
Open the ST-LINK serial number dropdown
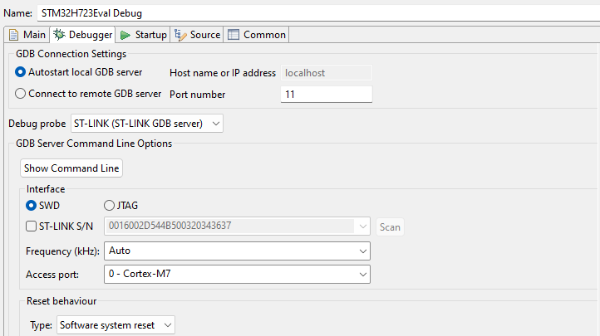click(x=237, y=226)
